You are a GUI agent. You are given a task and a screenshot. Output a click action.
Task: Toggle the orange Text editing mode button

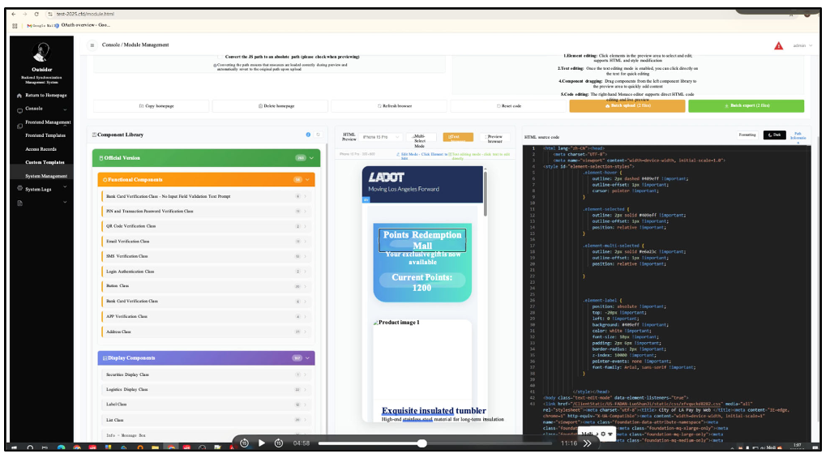pyautogui.click(x=458, y=137)
